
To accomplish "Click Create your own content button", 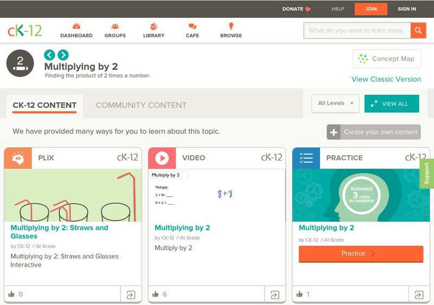I will point(374,132).
